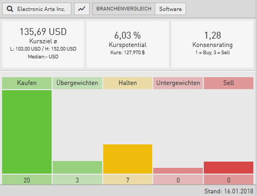Click the Halten count 7
The width and height of the screenshot is (257, 196).
[x=128, y=180]
